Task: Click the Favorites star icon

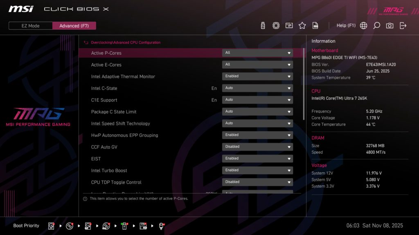Action: tap(302, 25)
